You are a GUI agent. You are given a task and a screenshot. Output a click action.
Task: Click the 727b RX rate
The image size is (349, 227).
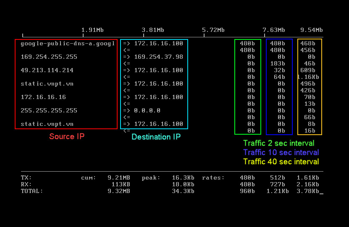click(x=278, y=184)
